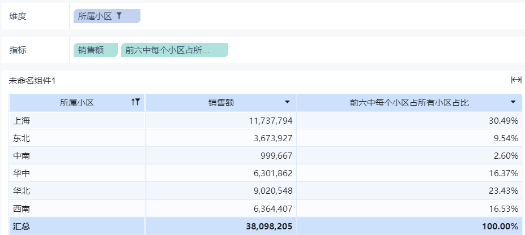Screen dimensions: 525x235
Task: Click the 汇总 summary row label
Action: click(22, 226)
